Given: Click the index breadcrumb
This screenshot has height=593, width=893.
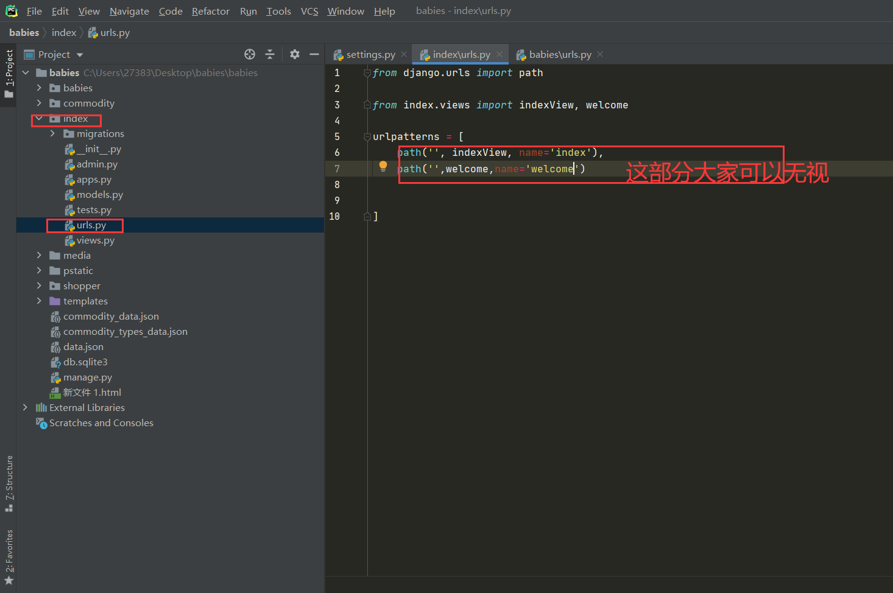Looking at the screenshot, I should point(64,32).
